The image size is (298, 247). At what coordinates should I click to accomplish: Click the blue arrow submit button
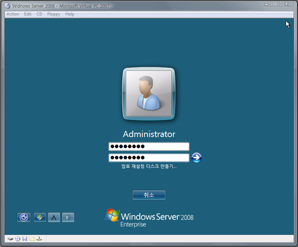click(196, 157)
